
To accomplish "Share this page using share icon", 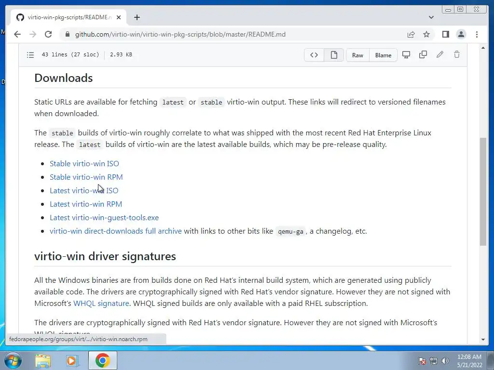I will click(411, 34).
